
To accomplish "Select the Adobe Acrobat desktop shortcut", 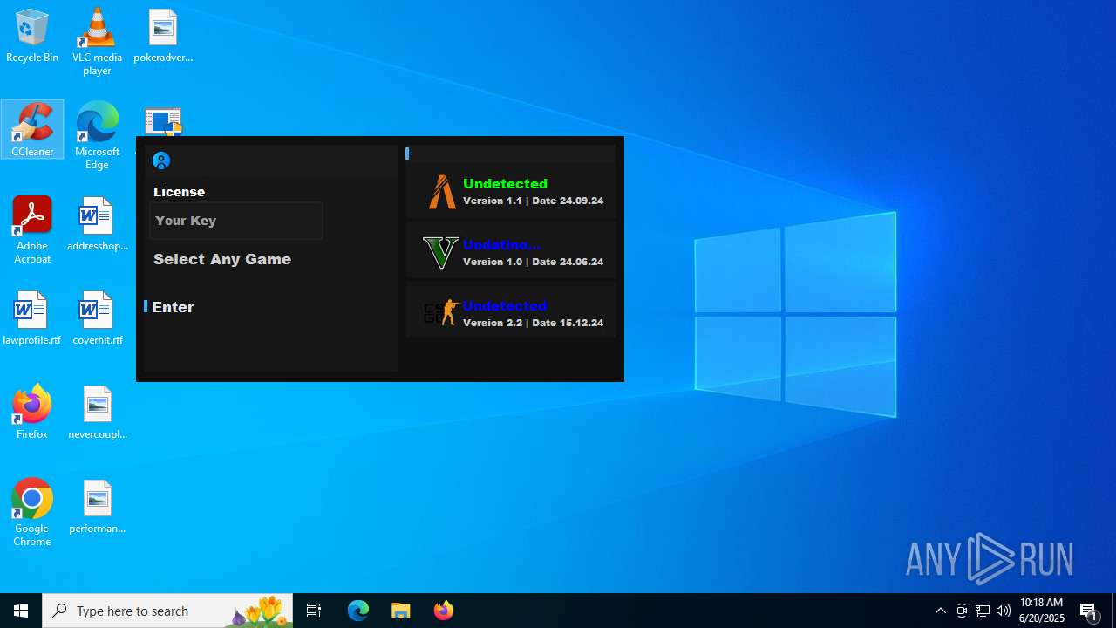I will point(32,230).
